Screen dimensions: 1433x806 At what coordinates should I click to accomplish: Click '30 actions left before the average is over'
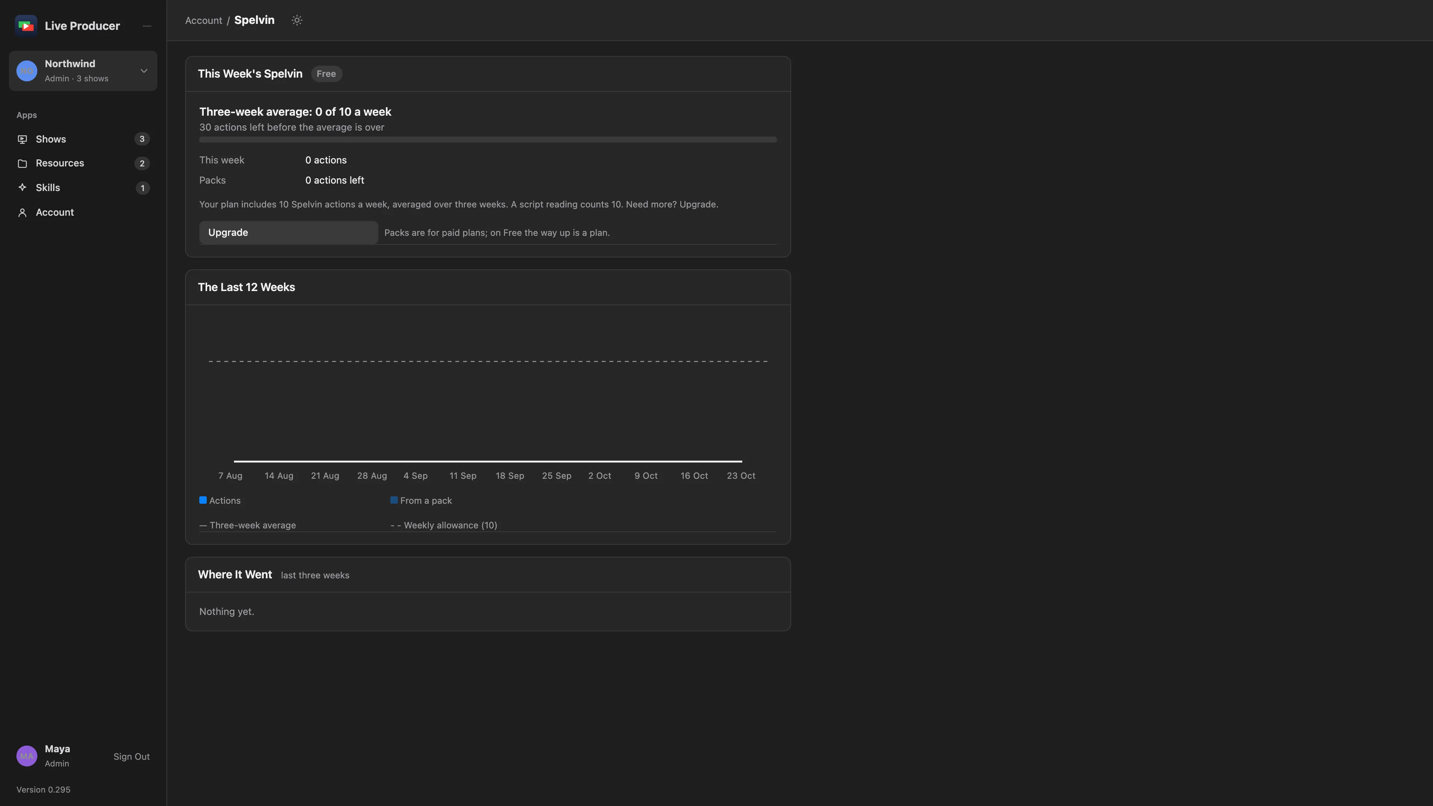click(291, 127)
